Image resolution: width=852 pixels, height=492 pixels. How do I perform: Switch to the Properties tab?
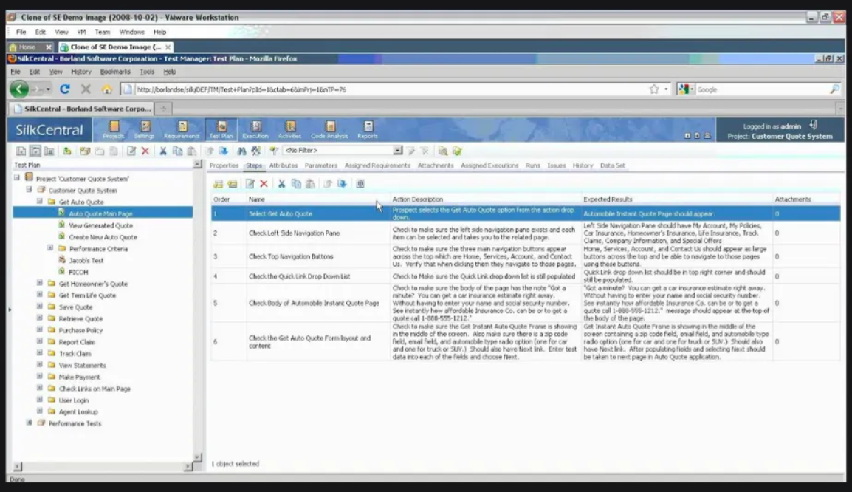pyautogui.click(x=224, y=165)
